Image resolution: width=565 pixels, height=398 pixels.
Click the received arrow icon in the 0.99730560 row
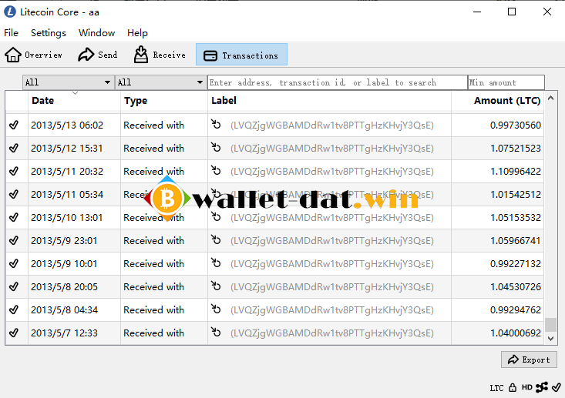(x=216, y=124)
